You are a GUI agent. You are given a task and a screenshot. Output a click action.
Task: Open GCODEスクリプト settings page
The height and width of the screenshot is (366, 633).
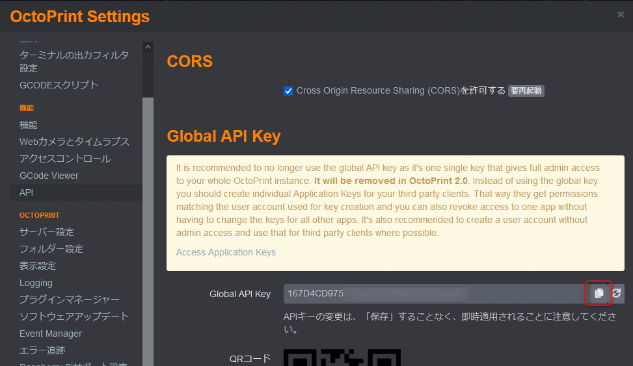59,85
